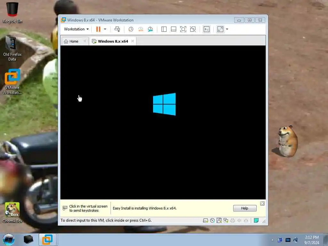328x246 pixels.
Task: Click the black box taskbar icon
Action: click(x=29, y=240)
